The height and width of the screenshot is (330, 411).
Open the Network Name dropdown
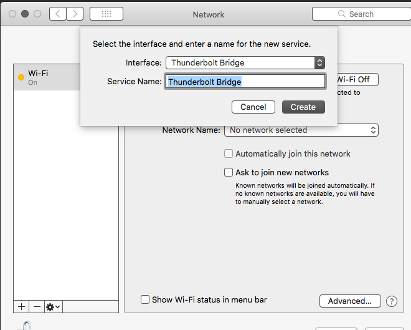point(301,130)
